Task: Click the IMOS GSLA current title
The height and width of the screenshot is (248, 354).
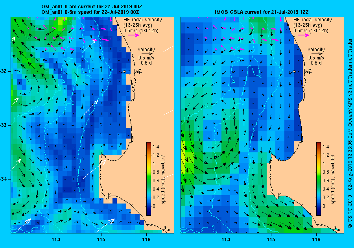Action: (262, 12)
